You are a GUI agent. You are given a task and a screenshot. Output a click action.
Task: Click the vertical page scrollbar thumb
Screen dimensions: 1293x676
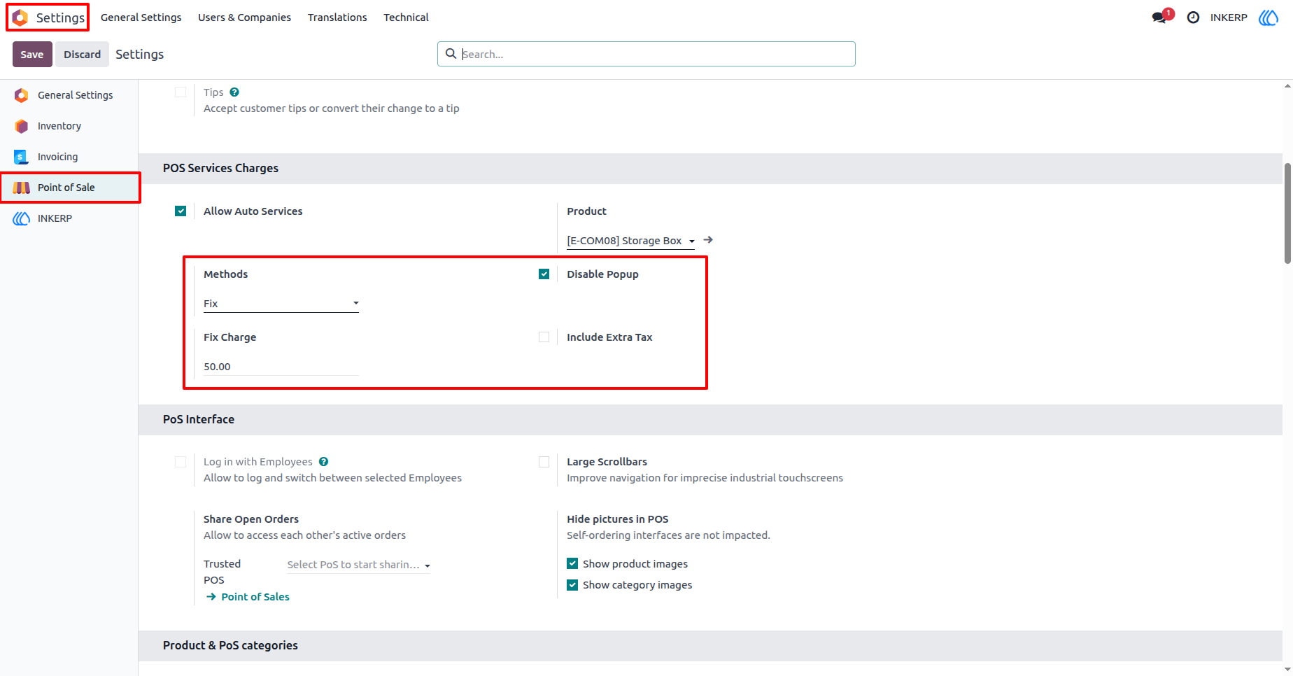[x=1287, y=213]
